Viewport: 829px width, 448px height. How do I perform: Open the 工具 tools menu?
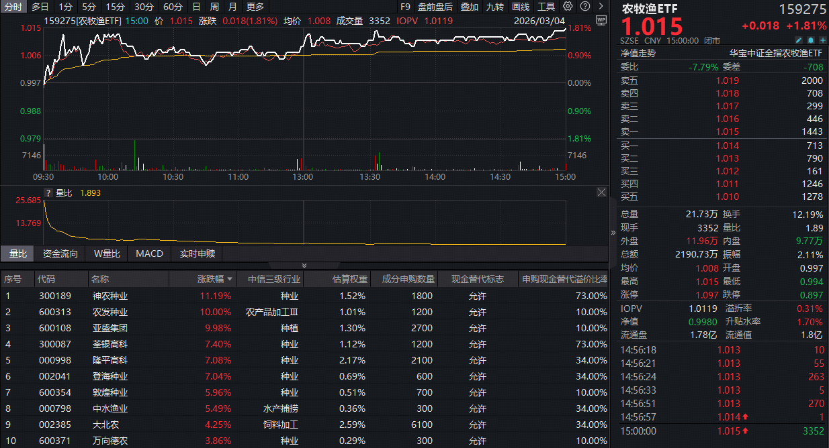click(546, 6)
